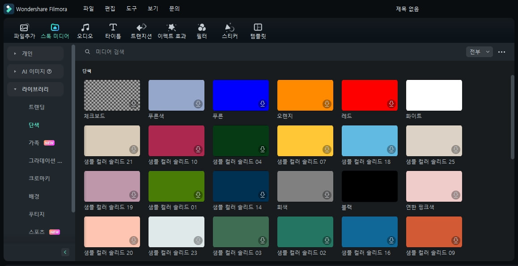Select 푸티지 category in the library
This screenshot has height=266, width=518.
point(37,214)
